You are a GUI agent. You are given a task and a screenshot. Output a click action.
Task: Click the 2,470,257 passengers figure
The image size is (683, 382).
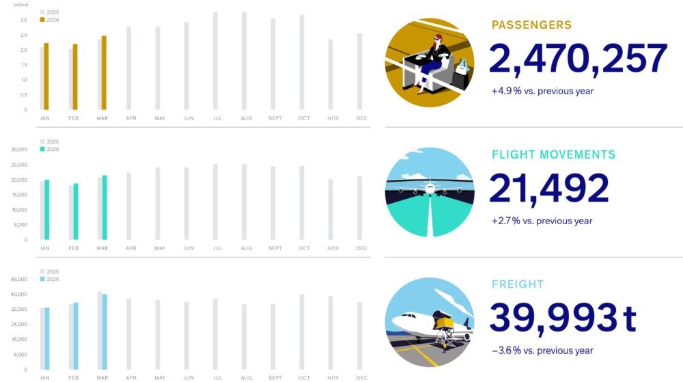[578, 59]
